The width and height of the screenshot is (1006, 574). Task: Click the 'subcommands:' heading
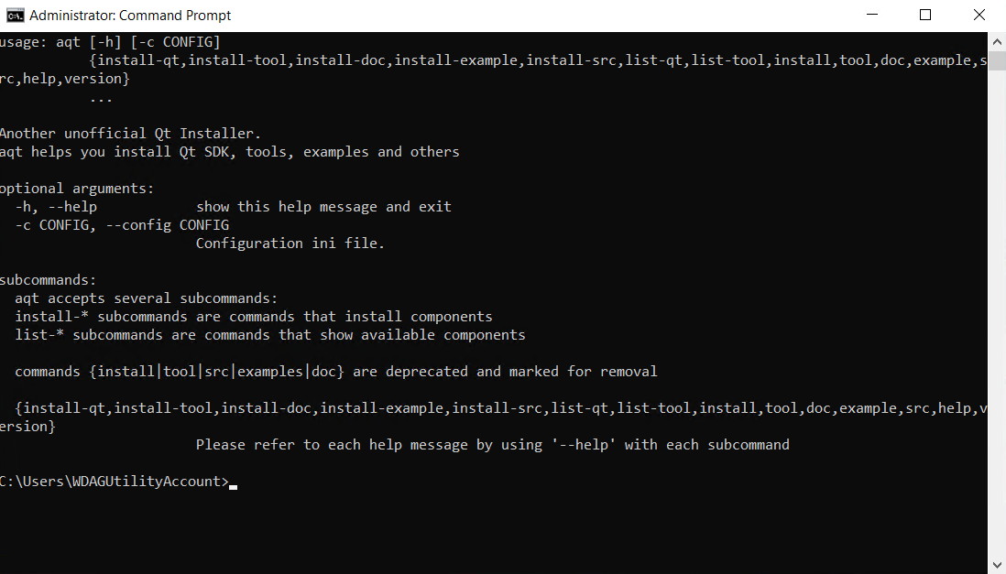49,280
